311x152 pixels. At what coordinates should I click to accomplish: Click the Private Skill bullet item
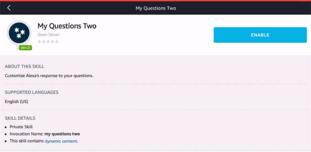(x=21, y=127)
